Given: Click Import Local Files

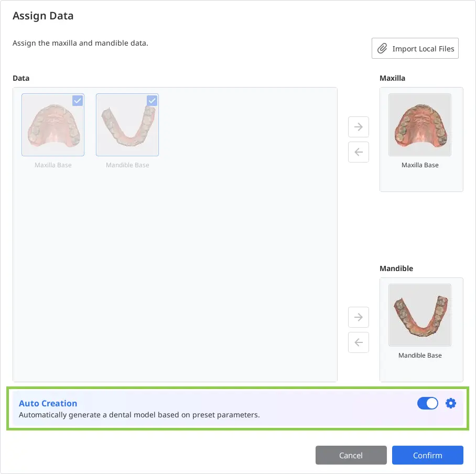Looking at the screenshot, I should (x=415, y=48).
